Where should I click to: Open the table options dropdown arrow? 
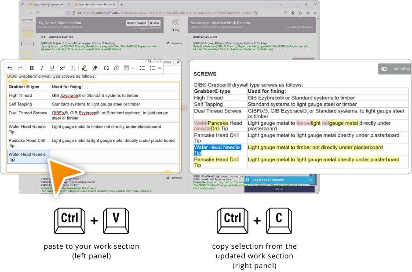[133, 68]
